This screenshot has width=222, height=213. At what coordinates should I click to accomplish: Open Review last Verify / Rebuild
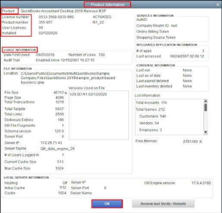(163, 204)
